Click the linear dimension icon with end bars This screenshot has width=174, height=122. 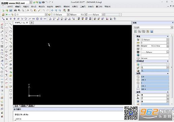tap(45, 19)
